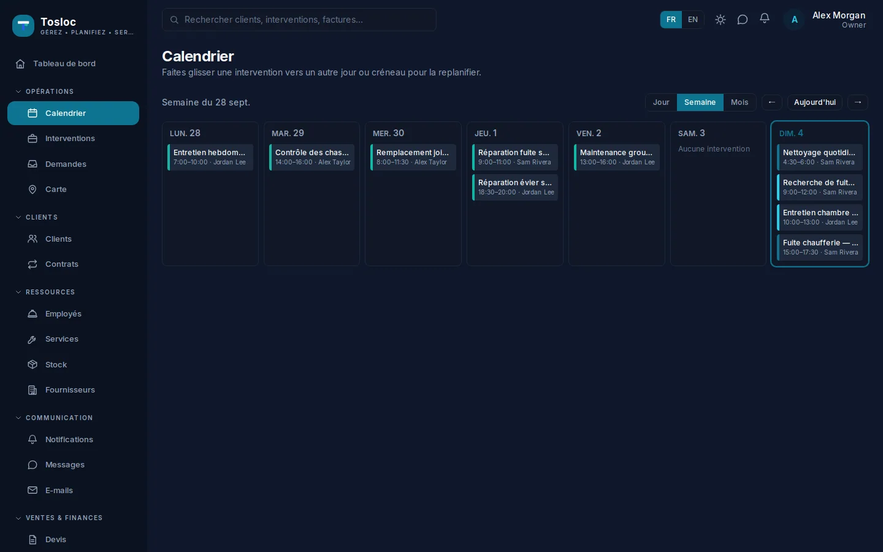The width and height of the screenshot is (883, 552).
Task: Collapse the RESSOURCES section
Action: pyautogui.click(x=45, y=292)
